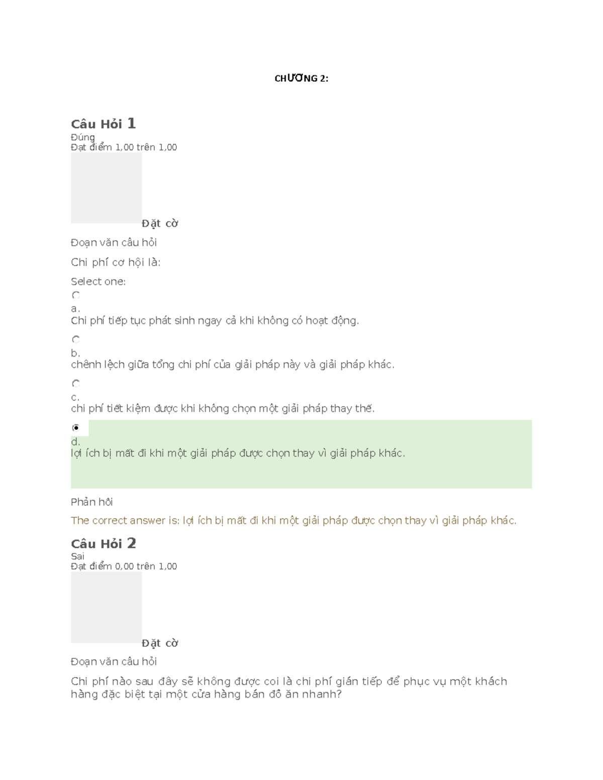This screenshot has height=780, width=603.
Task: Click question text "Chi phí cơ hội là:"
Action: point(116,262)
